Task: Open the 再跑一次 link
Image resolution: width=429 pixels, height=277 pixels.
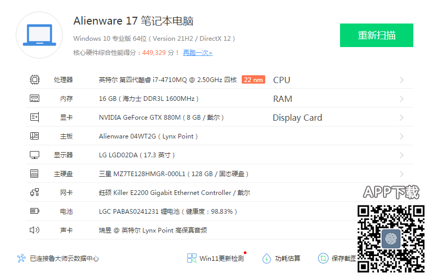Action: (x=198, y=53)
